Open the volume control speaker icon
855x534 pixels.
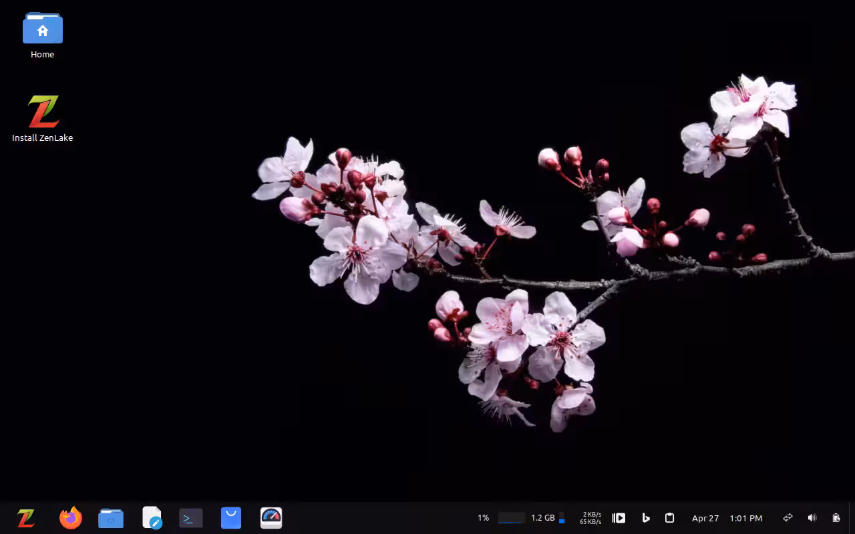[812, 518]
